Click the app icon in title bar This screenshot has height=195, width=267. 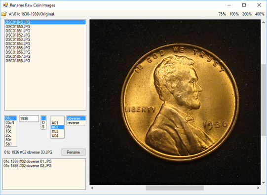click(5, 5)
